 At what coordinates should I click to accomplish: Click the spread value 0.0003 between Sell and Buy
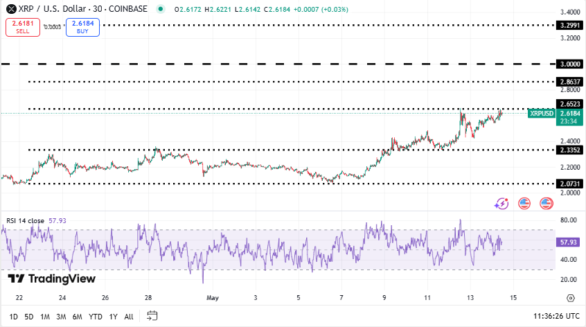53,27
